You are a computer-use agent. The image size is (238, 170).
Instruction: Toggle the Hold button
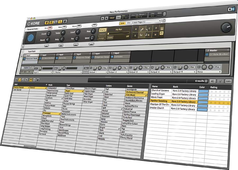pos(64,27)
